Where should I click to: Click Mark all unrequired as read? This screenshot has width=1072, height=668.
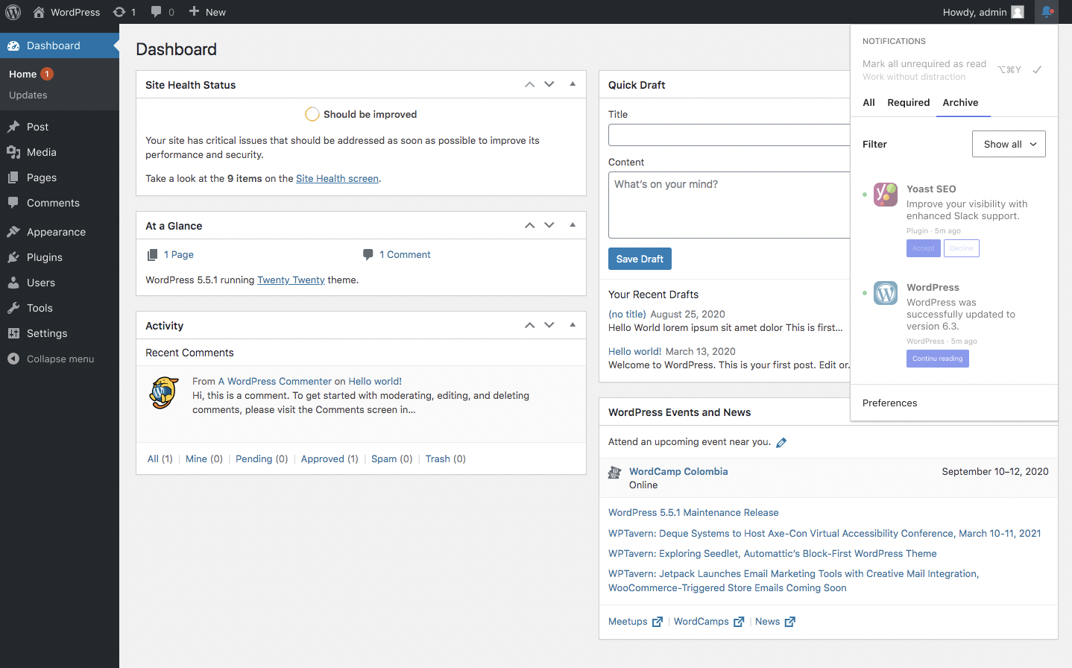pyautogui.click(x=924, y=64)
